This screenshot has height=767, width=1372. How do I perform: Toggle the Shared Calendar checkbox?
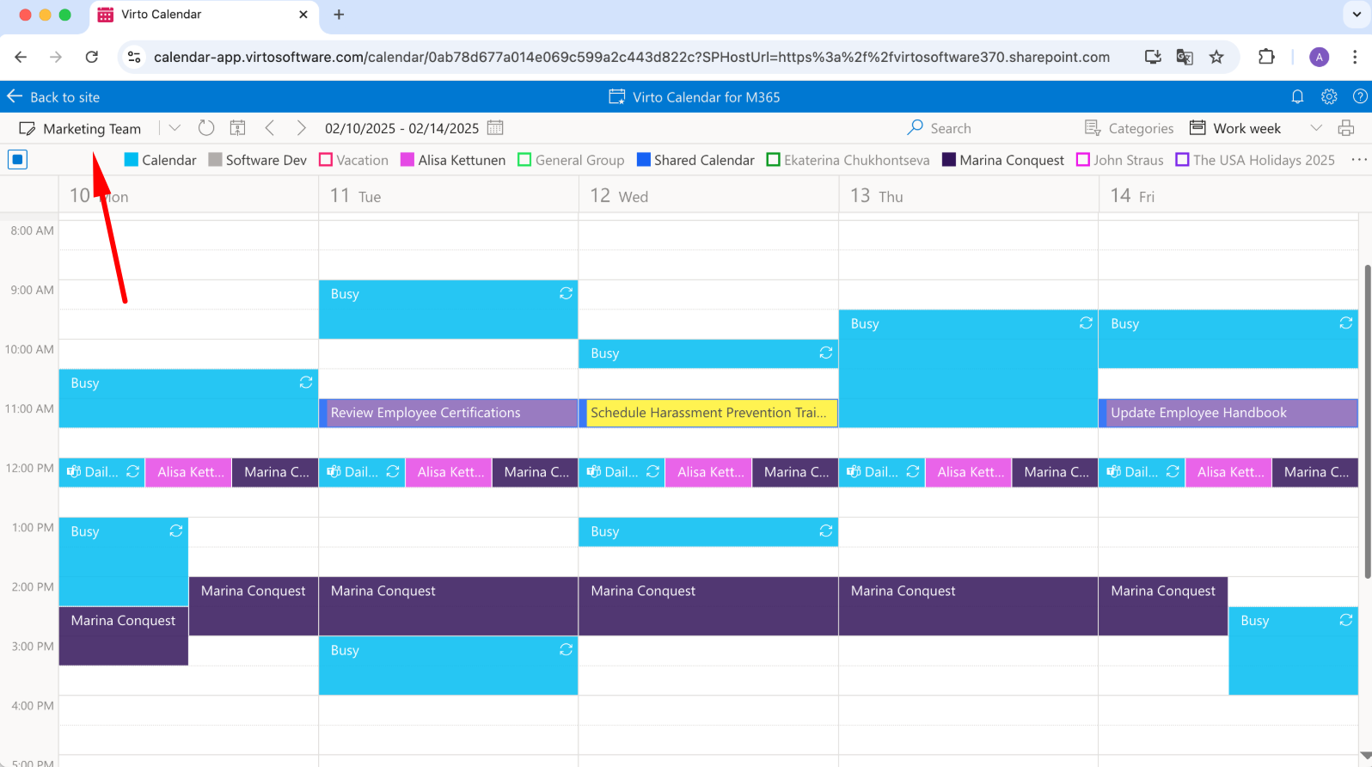(644, 160)
